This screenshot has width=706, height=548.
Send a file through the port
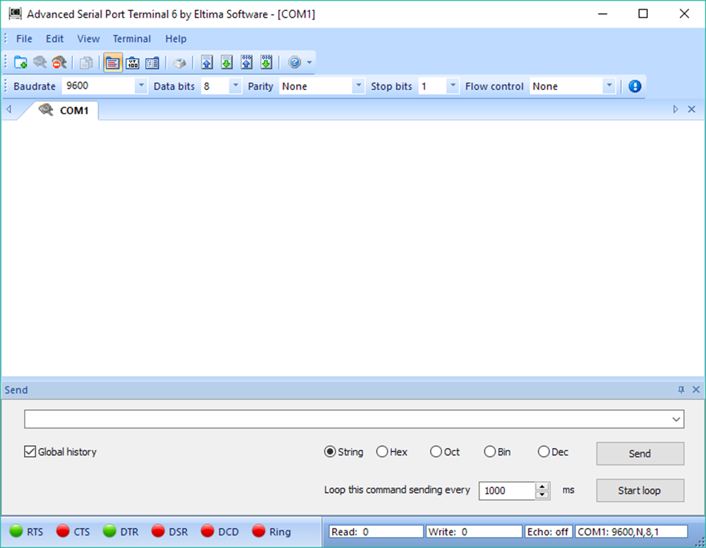point(207,62)
